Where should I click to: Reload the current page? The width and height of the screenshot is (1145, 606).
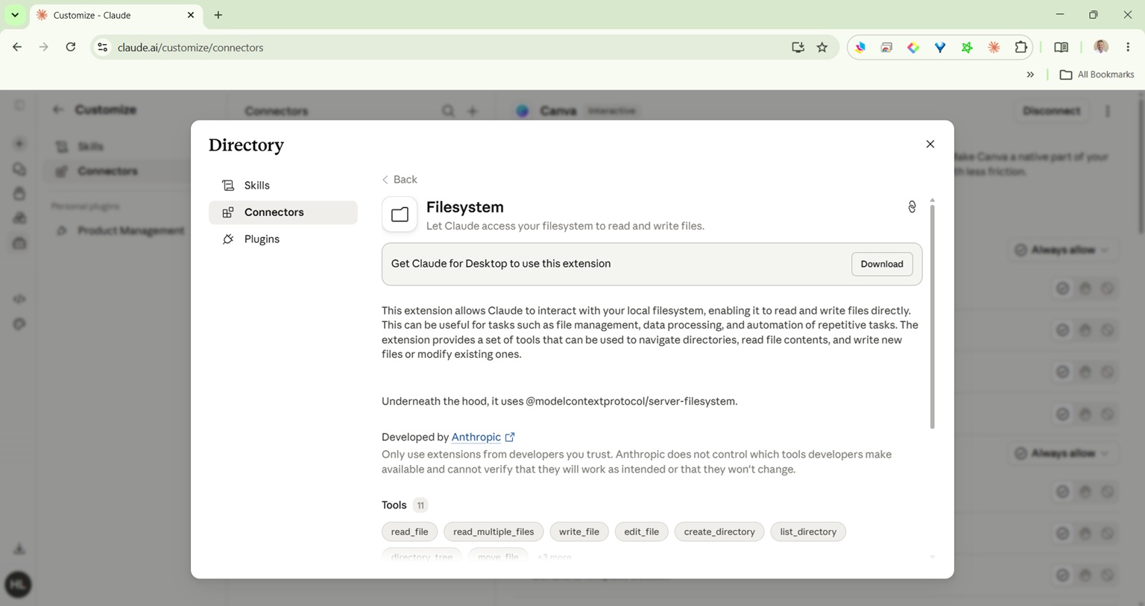tap(71, 47)
